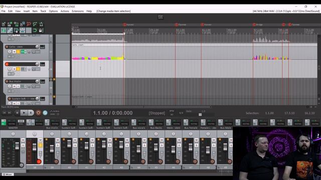The height and width of the screenshot is (180, 321).
Task: Click the arrange horizontal scrollbar
Action: 143,106
